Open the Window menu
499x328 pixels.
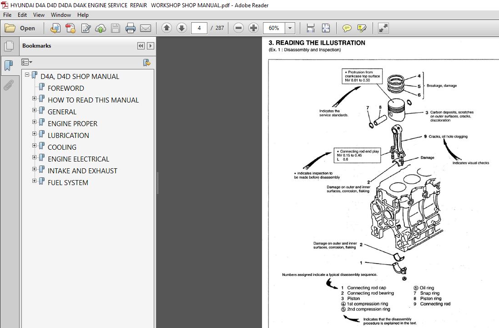tap(61, 15)
